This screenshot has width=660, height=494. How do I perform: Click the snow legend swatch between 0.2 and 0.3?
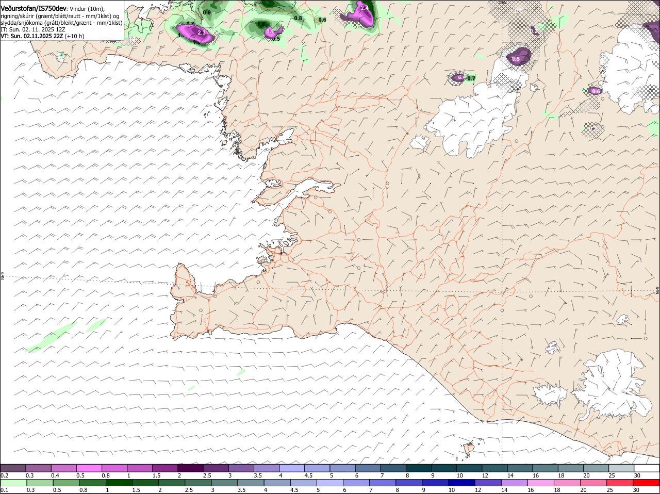coord(13,468)
